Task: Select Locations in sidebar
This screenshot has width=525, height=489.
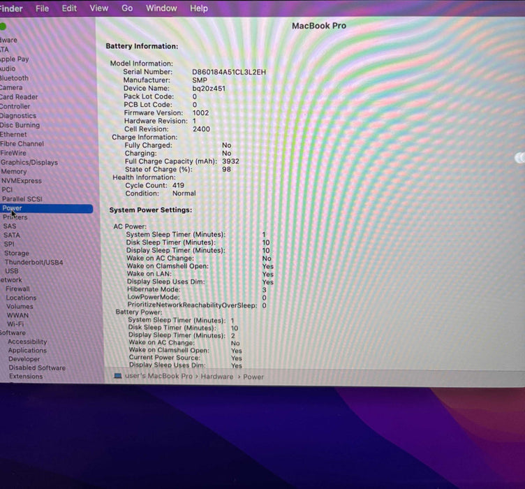Action: tap(21, 298)
